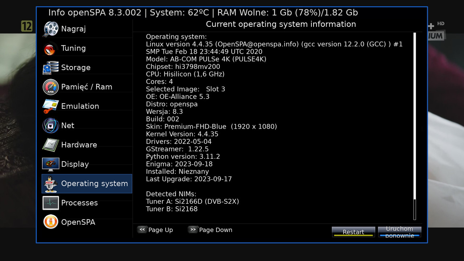Click the Page Down fast-forward icon

(x=193, y=229)
